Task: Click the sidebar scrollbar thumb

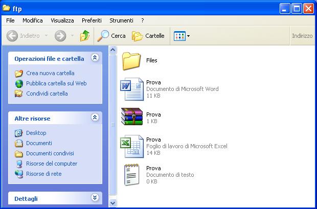Action: point(113,125)
